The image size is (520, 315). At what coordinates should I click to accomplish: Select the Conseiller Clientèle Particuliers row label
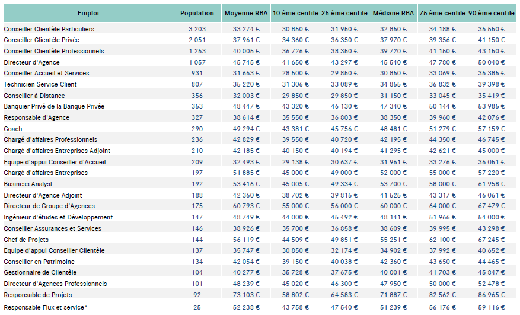point(49,29)
